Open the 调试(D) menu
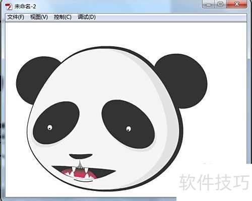This screenshot has height=201, width=252. [87, 17]
